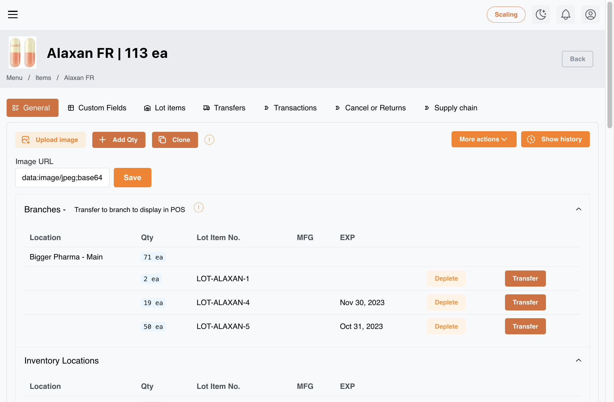Open the Lot items tab

[x=165, y=108]
